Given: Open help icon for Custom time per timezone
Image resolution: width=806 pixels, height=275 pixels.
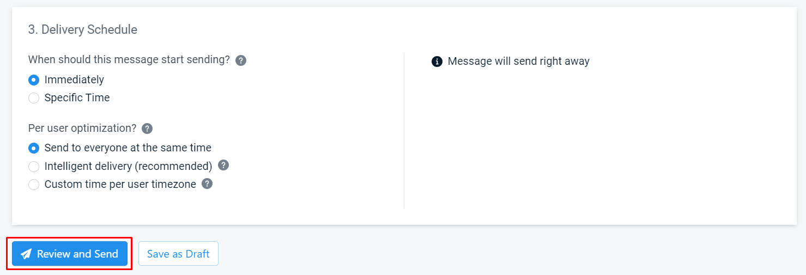Looking at the screenshot, I should (207, 184).
